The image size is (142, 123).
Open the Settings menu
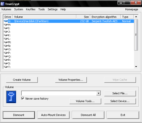(x=53, y=9)
